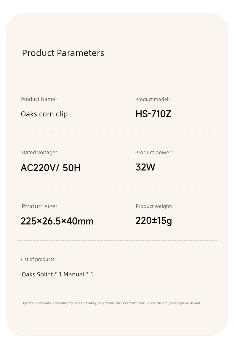Click the Product Parameters heading

point(63,53)
